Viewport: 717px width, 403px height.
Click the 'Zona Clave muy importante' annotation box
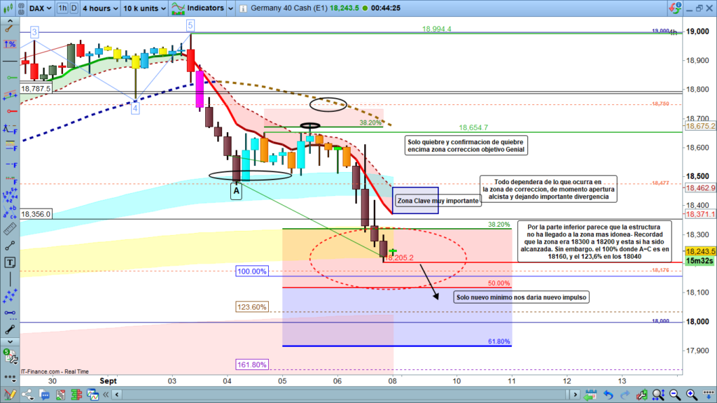[438, 201]
